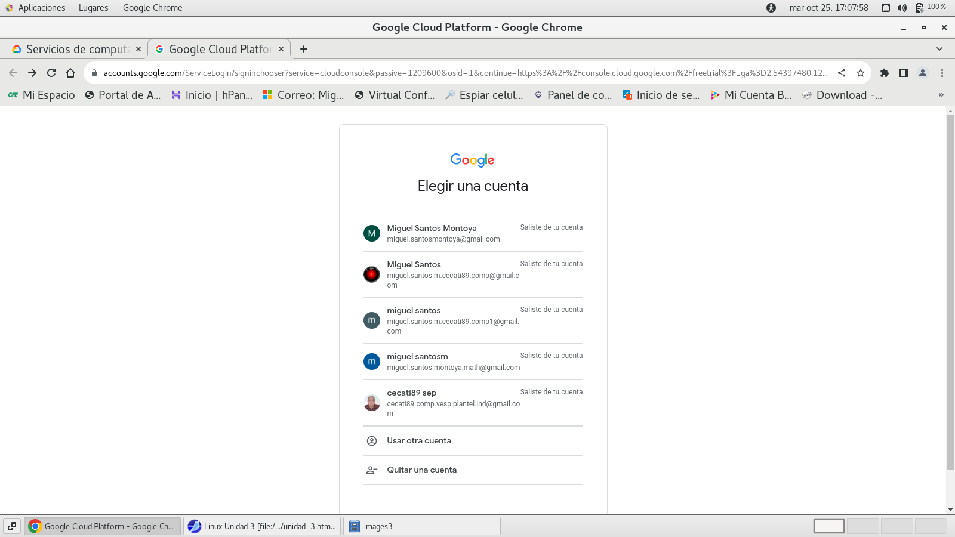Click the address bar URL field
Screen dimensions: 955x537
point(466,73)
